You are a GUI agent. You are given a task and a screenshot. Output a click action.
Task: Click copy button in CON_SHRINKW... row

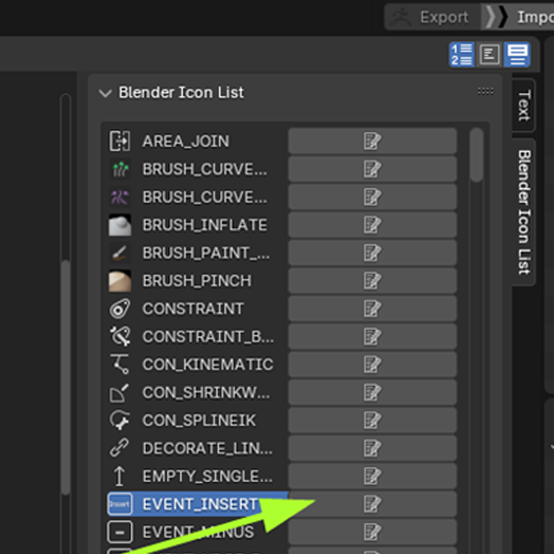(x=372, y=392)
